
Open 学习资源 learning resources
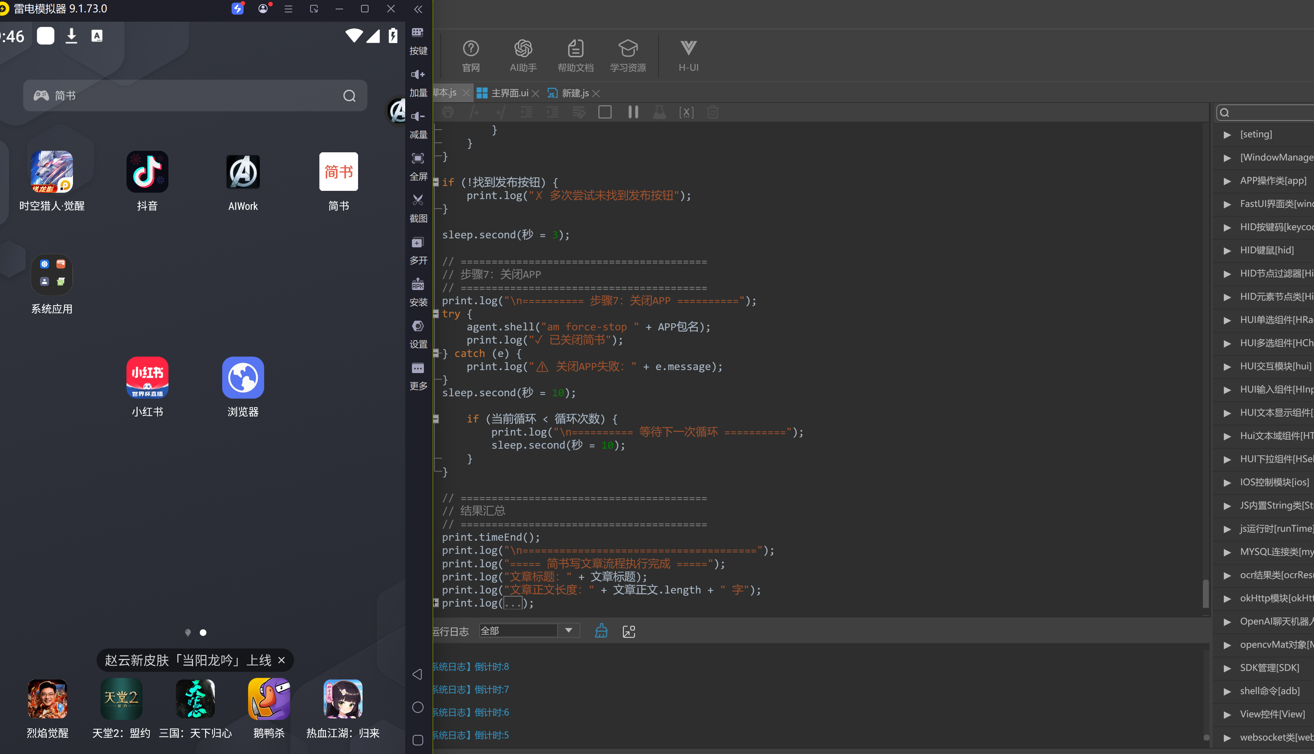pyautogui.click(x=627, y=56)
